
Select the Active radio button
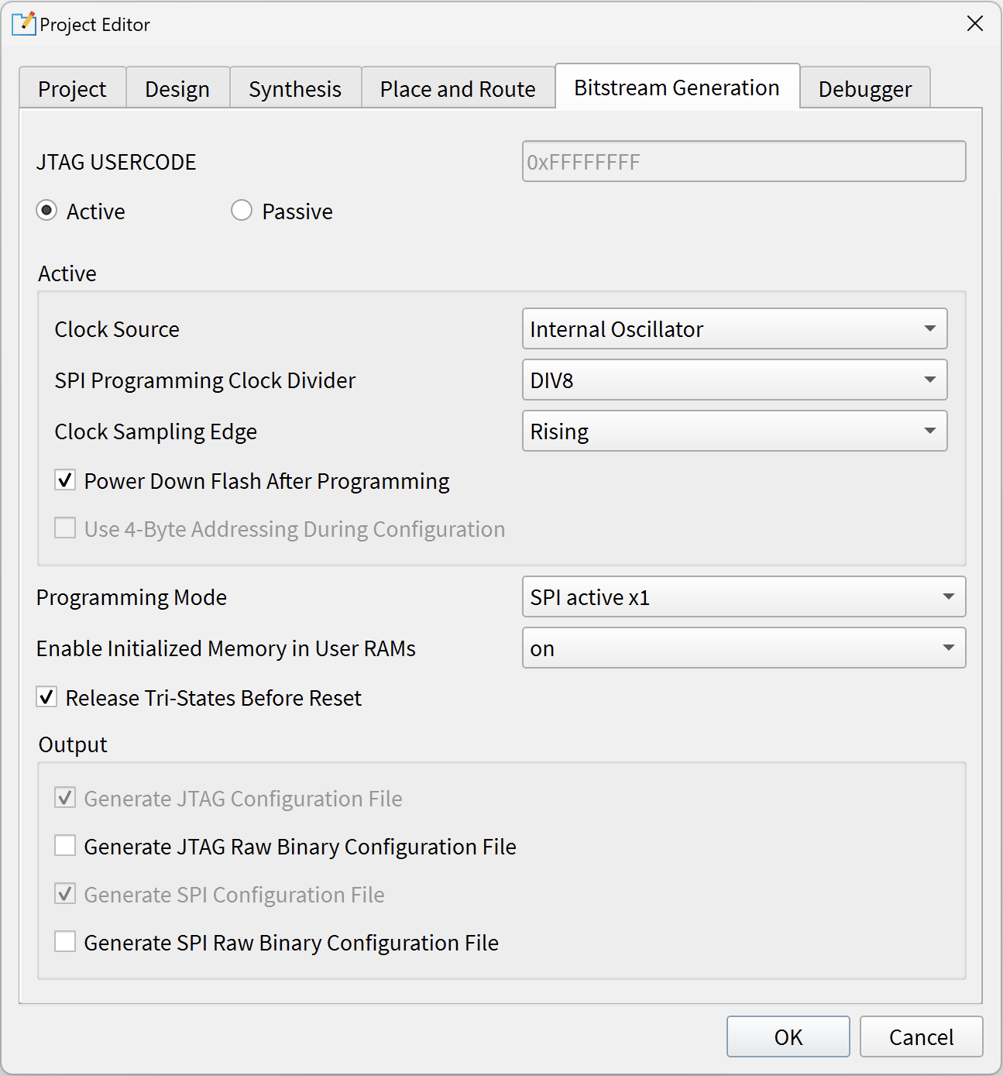[47, 211]
